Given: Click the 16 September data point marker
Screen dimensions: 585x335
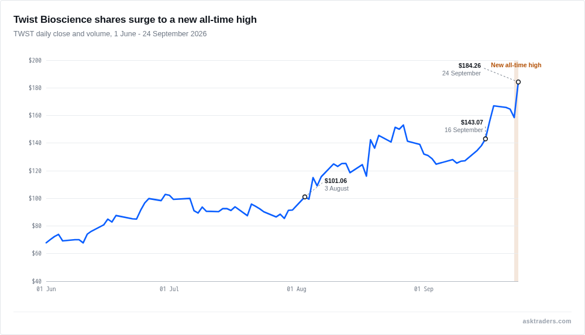Looking at the screenshot, I should coord(486,139).
